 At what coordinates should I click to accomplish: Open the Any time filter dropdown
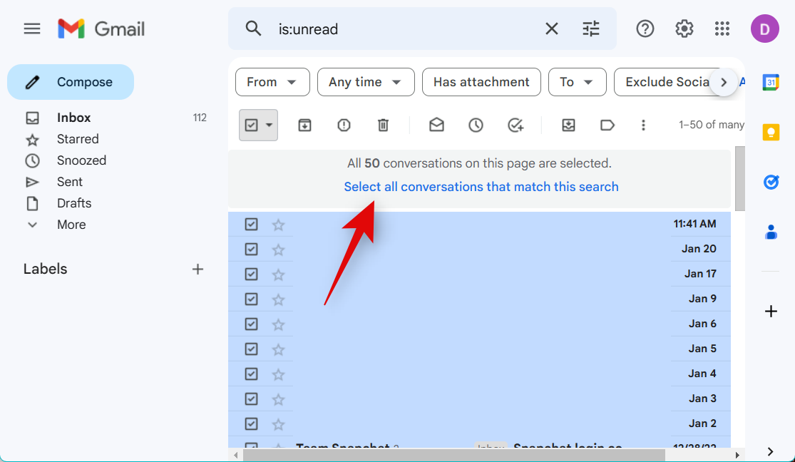365,82
